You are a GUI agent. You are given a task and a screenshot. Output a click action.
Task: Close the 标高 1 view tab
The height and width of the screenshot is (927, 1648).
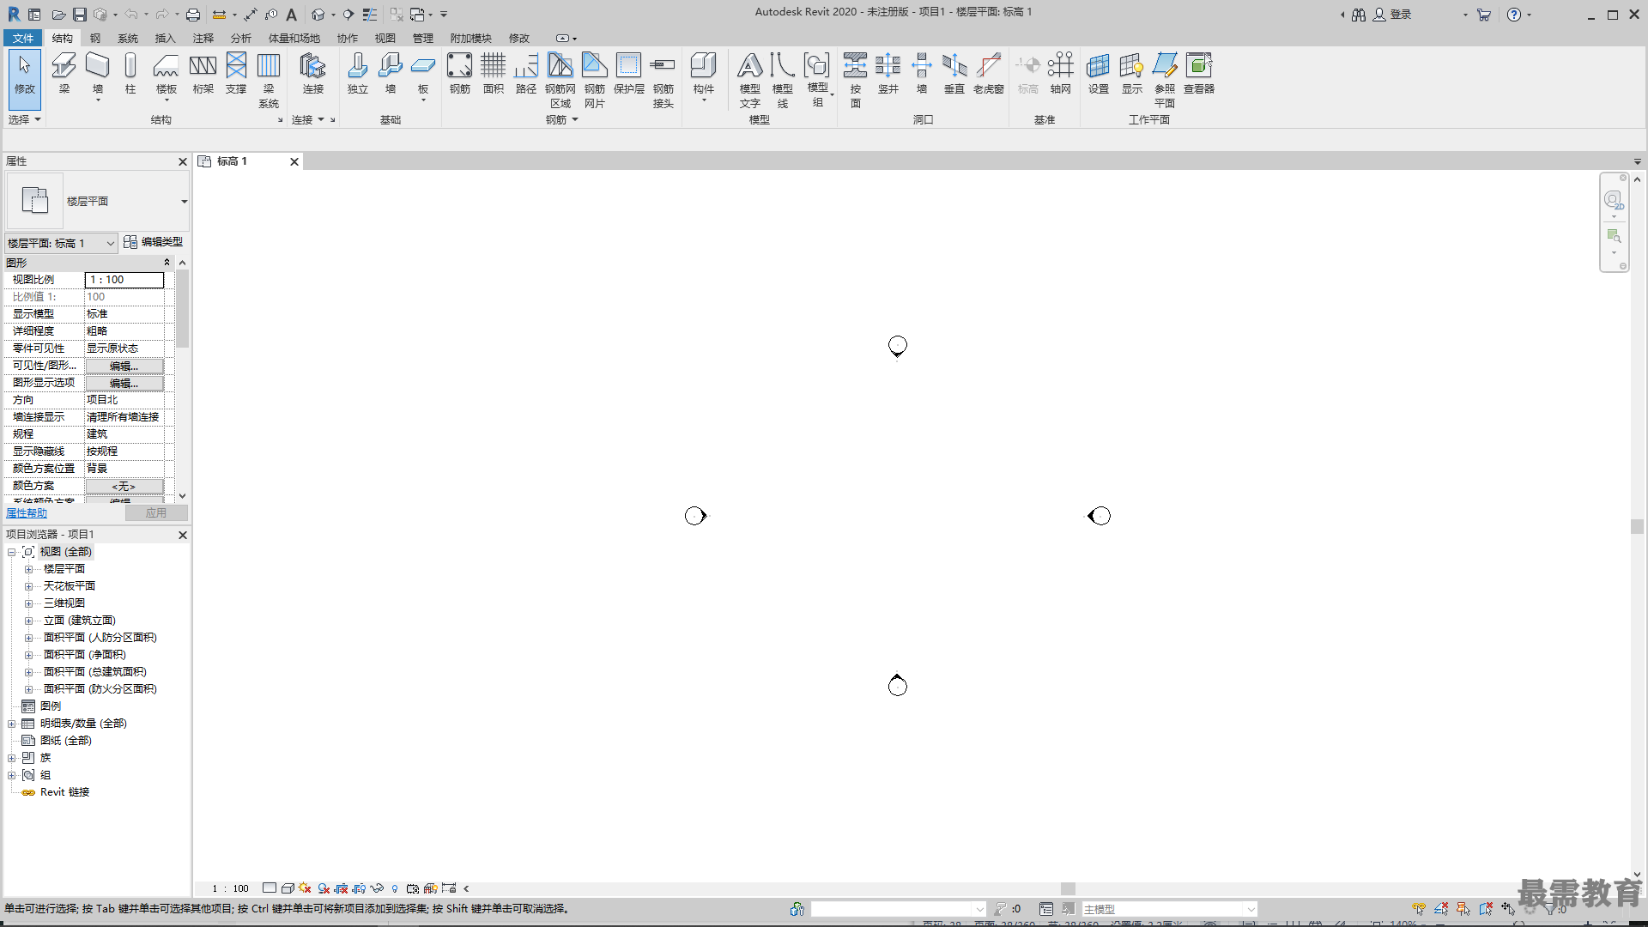pyautogui.click(x=294, y=161)
